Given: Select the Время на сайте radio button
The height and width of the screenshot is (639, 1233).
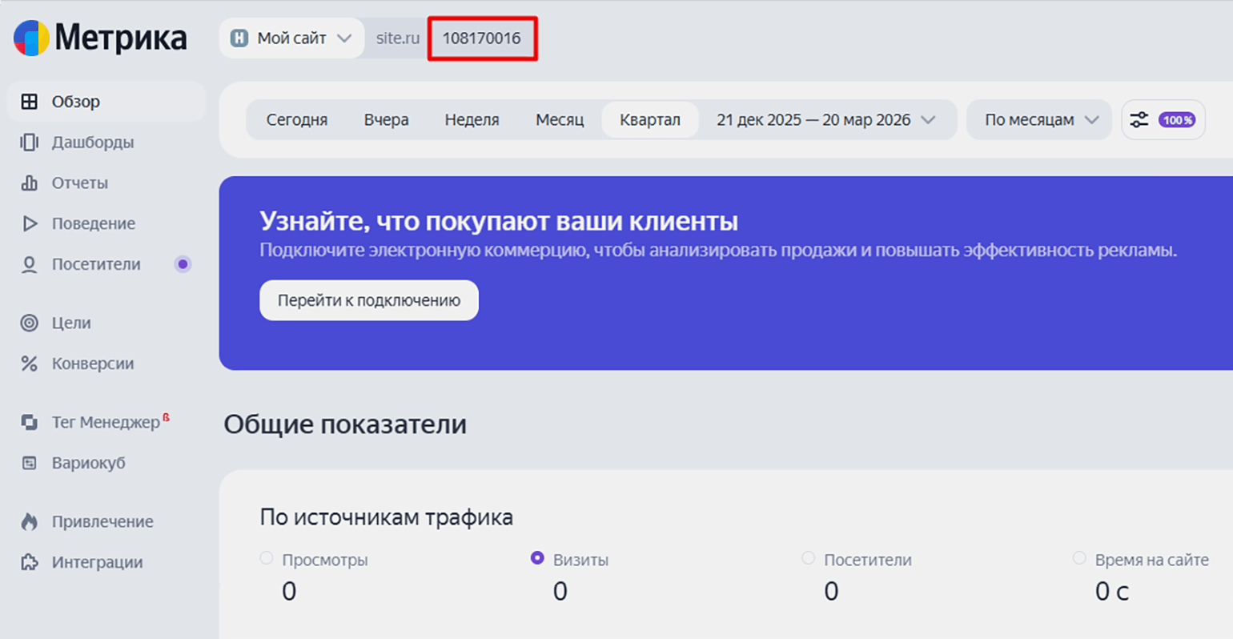Looking at the screenshot, I should click(1079, 558).
